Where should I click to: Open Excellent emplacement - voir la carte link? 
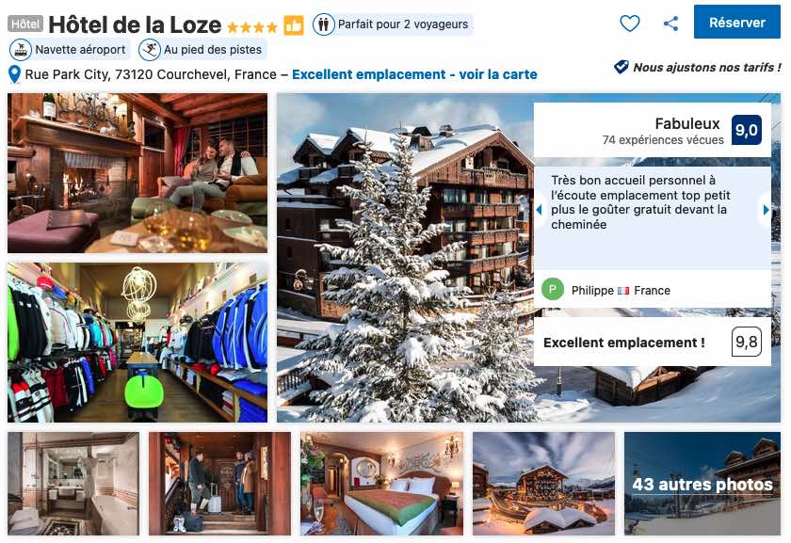(414, 74)
